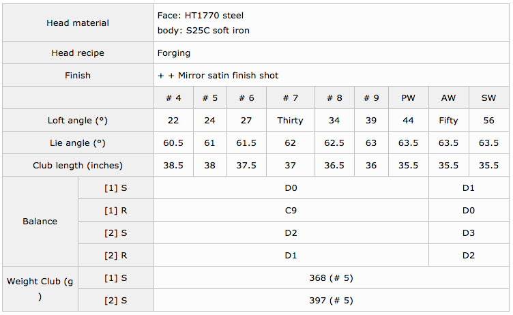Click the PW column header

point(408,97)
